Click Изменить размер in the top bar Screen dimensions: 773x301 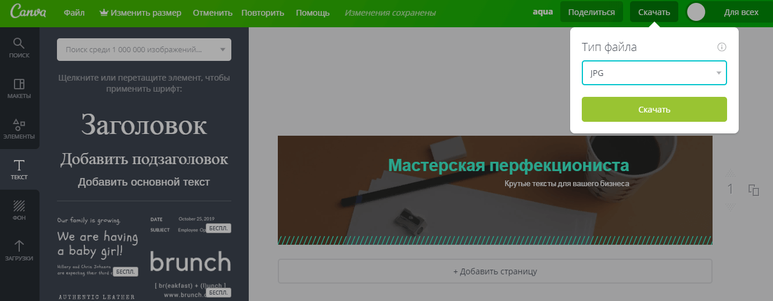140,13
